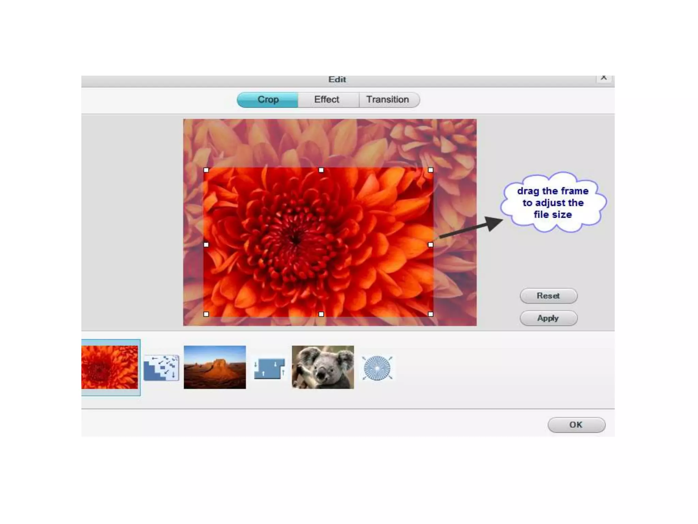This screenshot has width=698, height=524.
Task: Open the Effect tab
Action: 327,100
